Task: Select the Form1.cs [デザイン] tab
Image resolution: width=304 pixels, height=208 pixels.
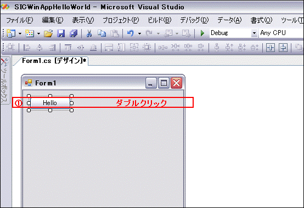Action: pos(54,61)
